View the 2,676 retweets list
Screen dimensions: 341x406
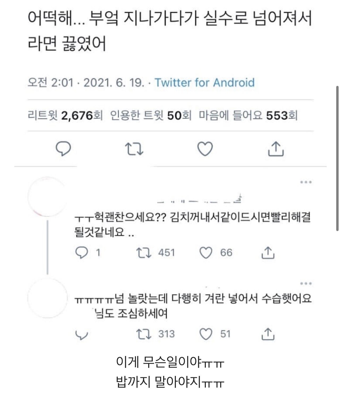point(65,116)
